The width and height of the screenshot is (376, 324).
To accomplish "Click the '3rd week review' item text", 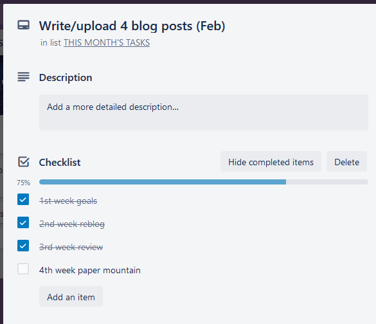I will click(71, 247).
